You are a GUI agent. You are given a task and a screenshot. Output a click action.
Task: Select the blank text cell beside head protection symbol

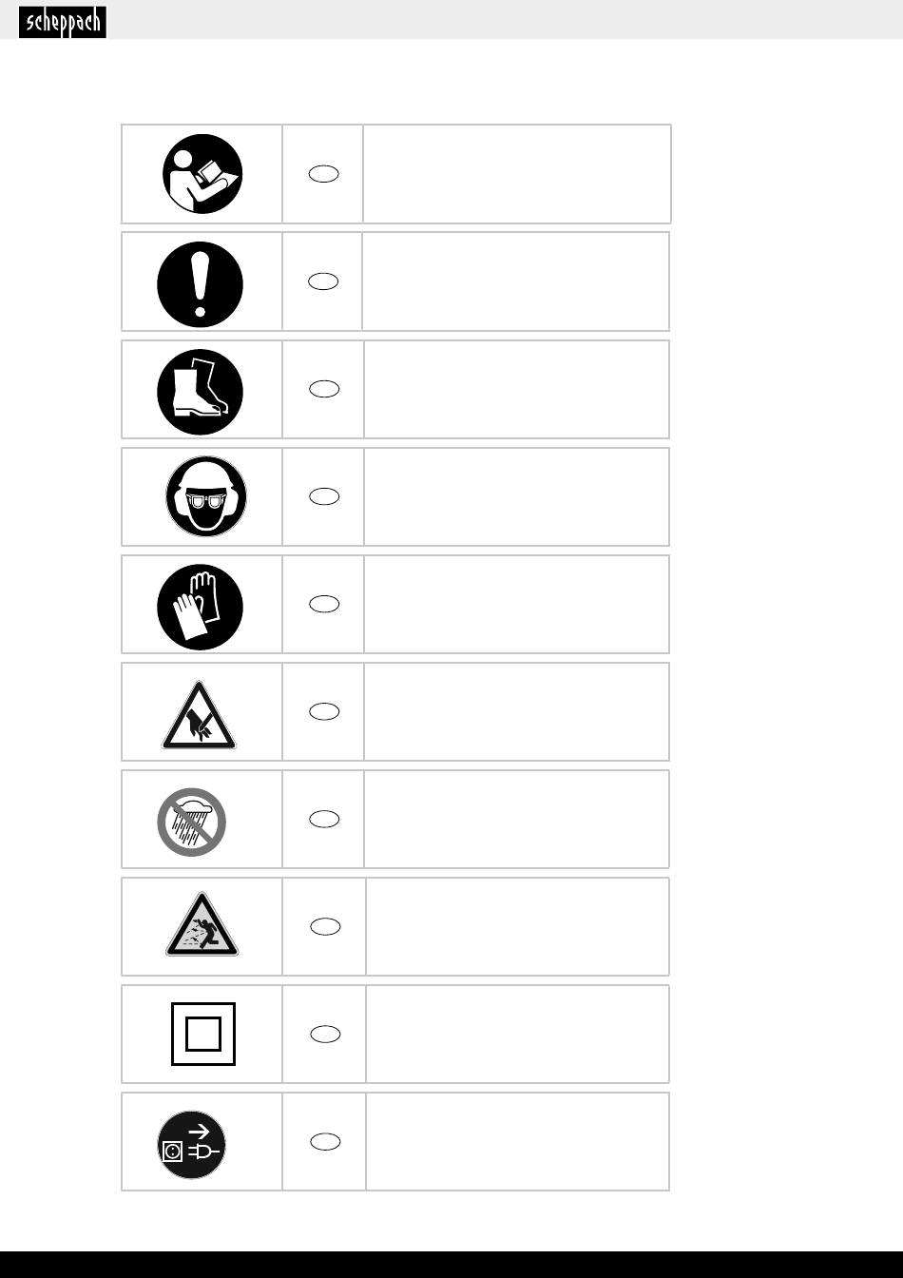coord(516,496)
